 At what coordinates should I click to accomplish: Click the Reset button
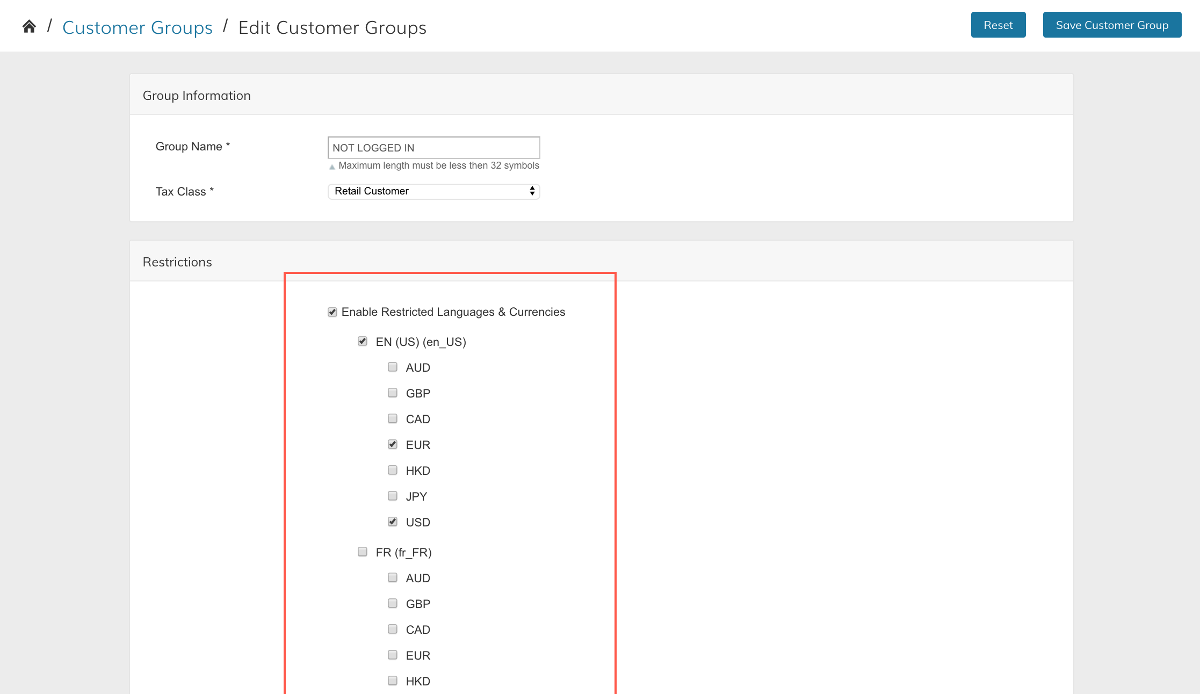coord(998,25)
